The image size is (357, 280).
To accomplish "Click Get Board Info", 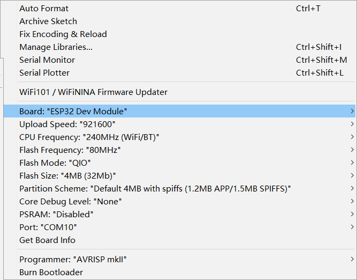I will tap(47, 240).
